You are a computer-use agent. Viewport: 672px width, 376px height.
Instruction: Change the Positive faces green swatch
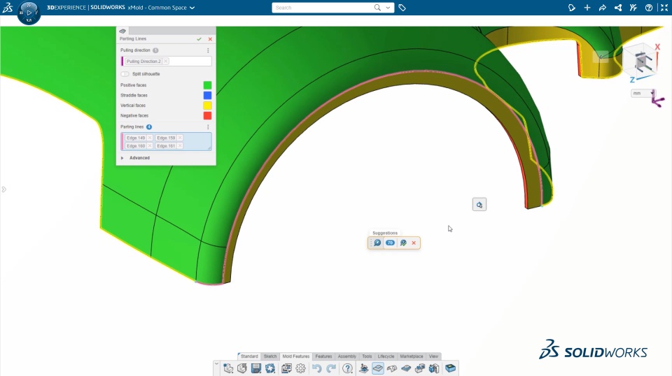pos(207,85)
